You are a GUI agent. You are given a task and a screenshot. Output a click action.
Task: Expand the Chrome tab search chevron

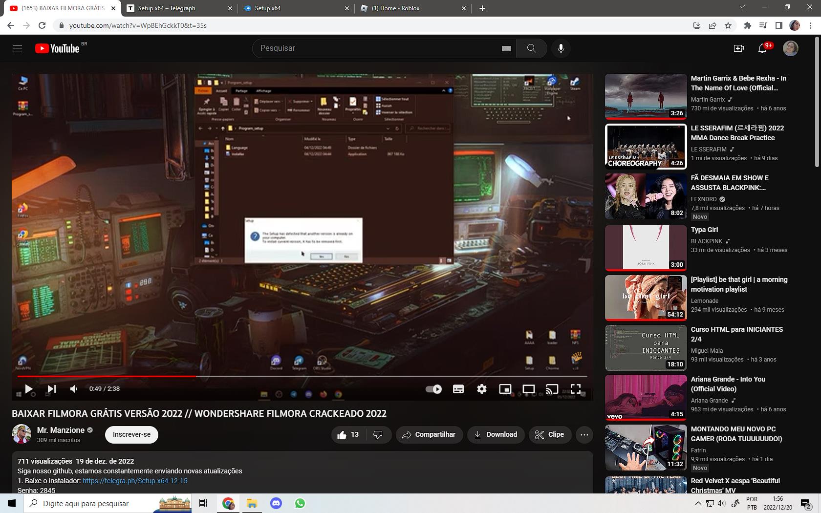[x=742, y=8]
